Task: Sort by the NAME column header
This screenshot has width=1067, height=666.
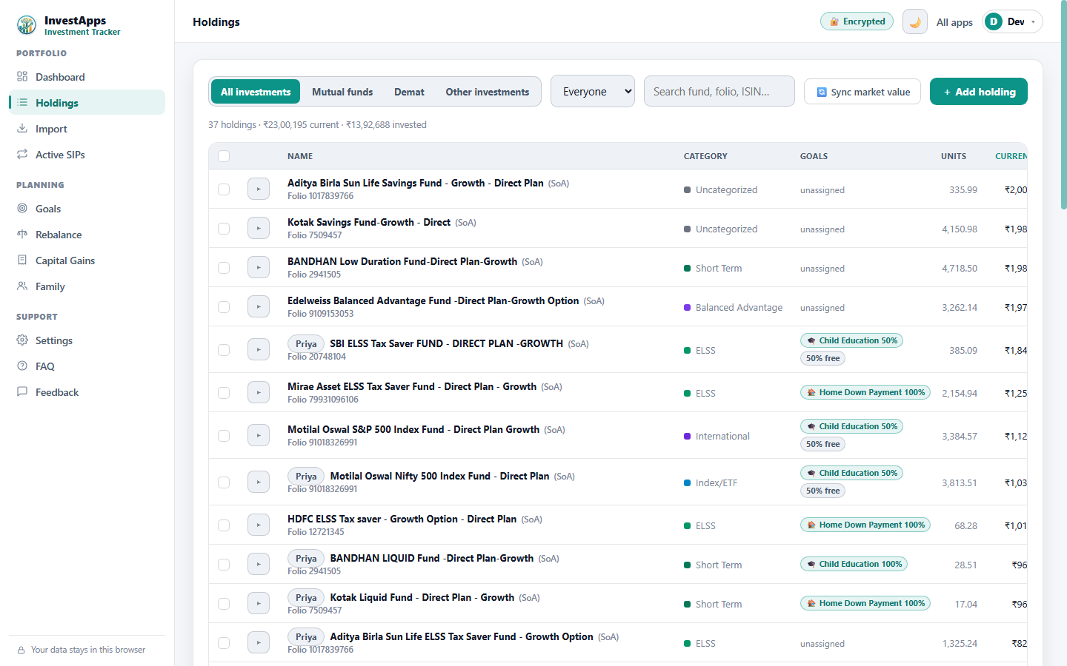Action: click(300, 156)
